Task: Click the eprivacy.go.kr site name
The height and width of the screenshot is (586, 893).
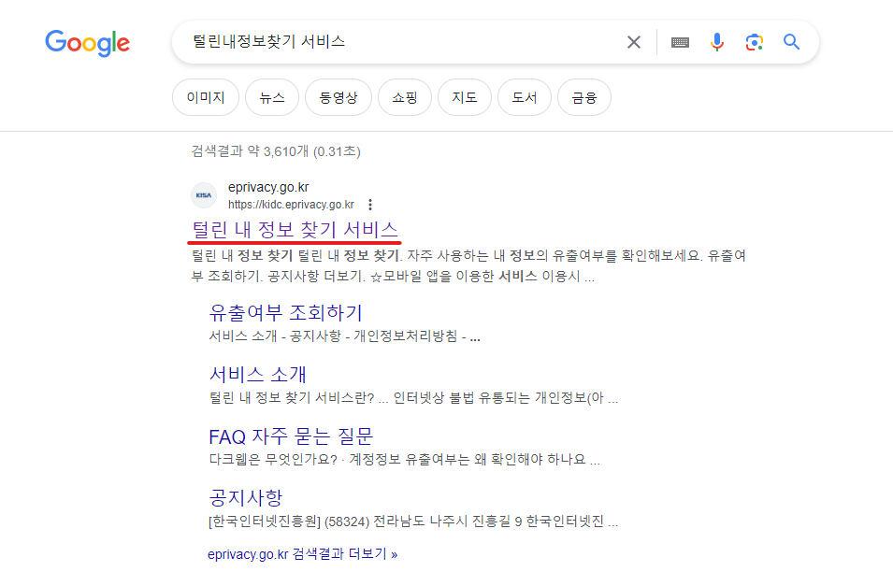Action: click(268, 187)
